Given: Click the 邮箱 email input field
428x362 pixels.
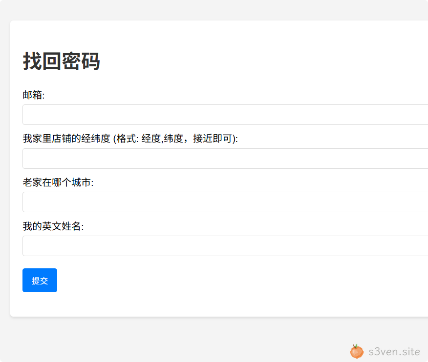Looking at the screenshot, I should (225, 115).
